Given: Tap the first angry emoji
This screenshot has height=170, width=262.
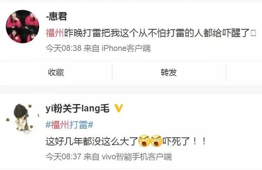Looking at the screenshot, I should (x=144, y=141).
